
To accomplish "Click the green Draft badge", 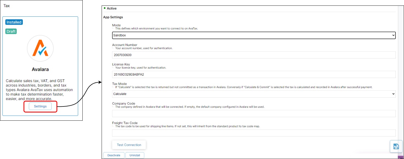I will coord(11,31).
